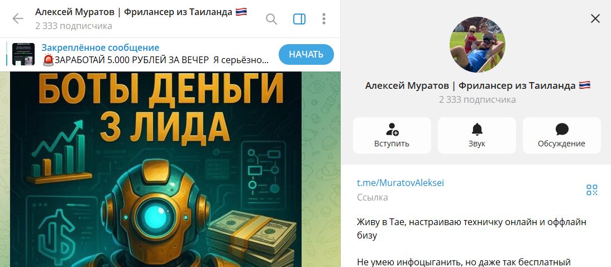The image size is (611, 267).
Task: Open the t.me/MuratovAleksei link
Action: click(x=400, y=183)
